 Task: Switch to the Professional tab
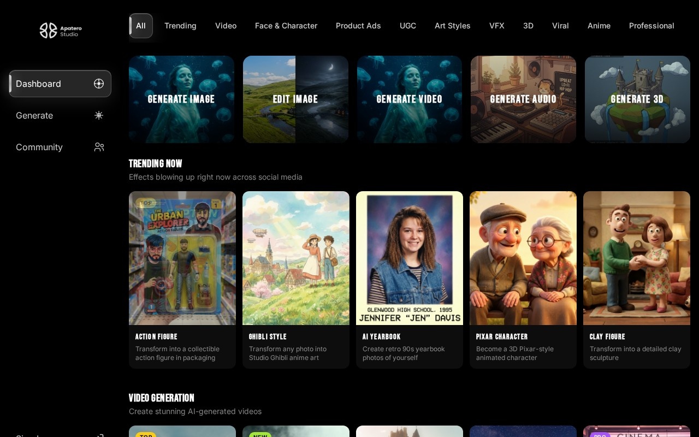pyautogui.click(x=651, y=26)
